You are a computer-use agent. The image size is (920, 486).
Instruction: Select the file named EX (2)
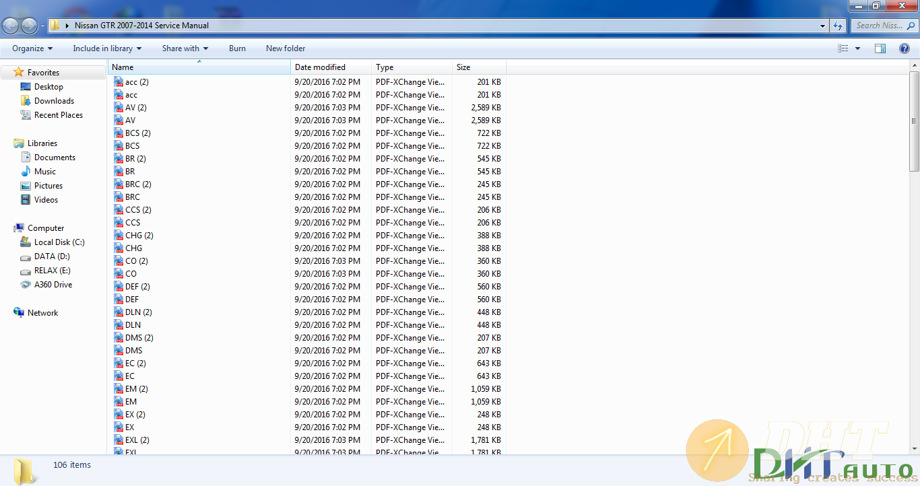135,415
